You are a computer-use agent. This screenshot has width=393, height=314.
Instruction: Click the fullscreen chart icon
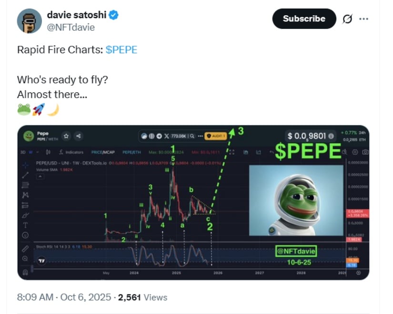(232, 152)
